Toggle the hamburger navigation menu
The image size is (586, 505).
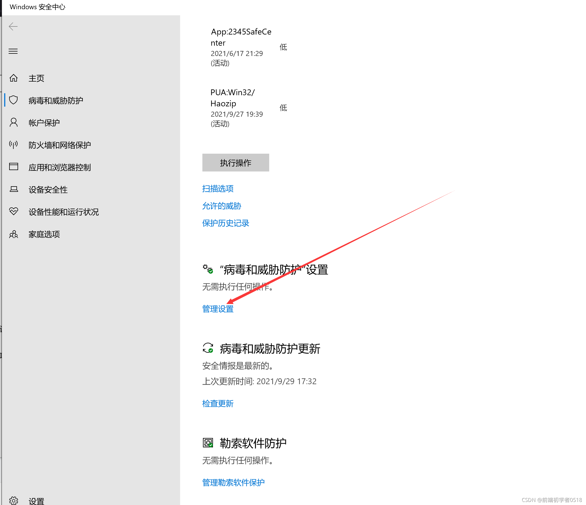click(13, 51)
